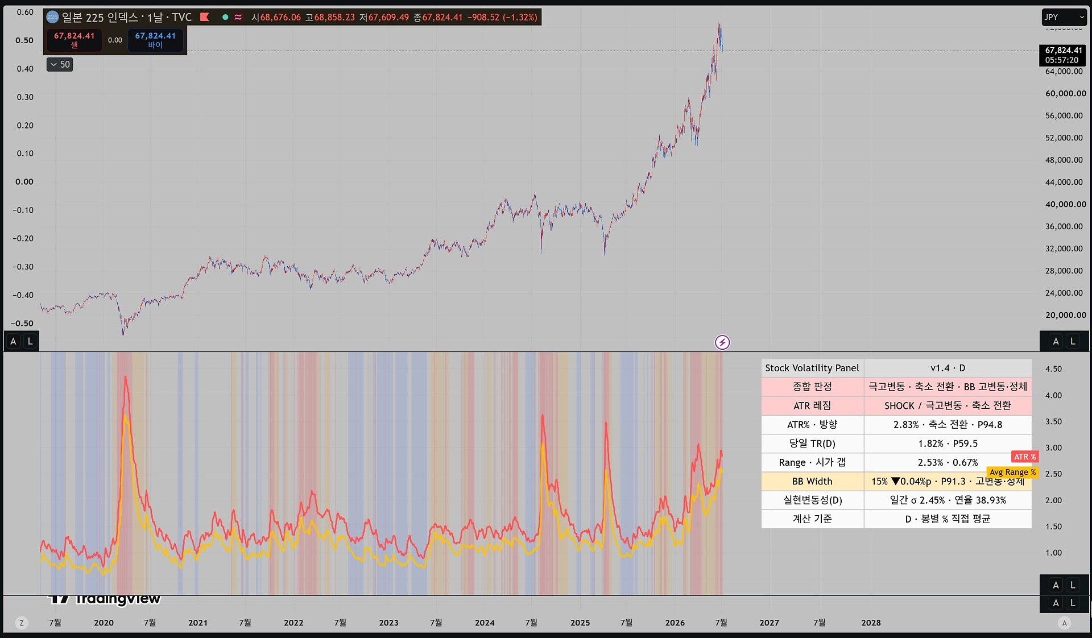The height and width of the screenshot is (638, 1092).
Task: Click the −0.50 label on the left scale
Action: coord(23,324)
